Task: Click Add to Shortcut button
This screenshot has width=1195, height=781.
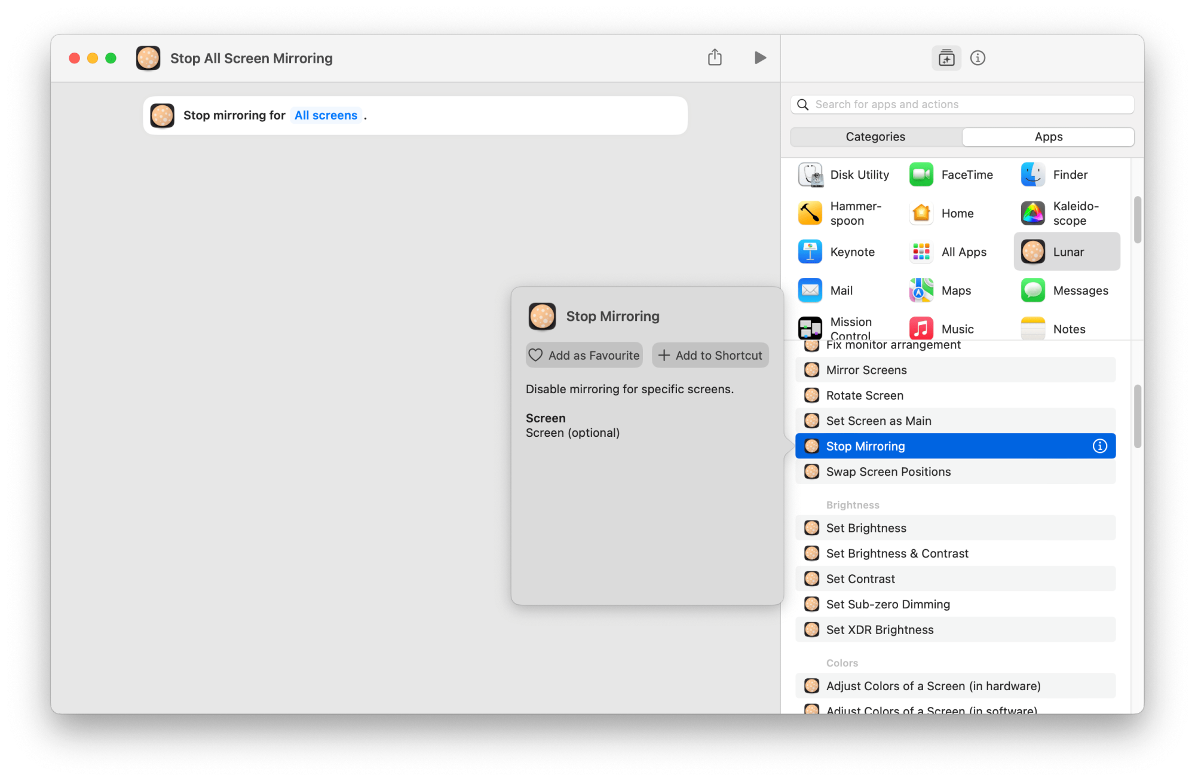Action: tap(710, 355)
